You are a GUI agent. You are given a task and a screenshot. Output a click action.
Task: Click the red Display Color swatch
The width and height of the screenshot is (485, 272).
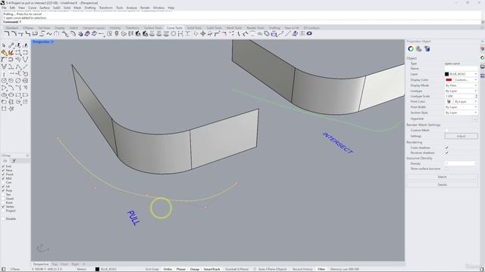click(x=449, y=80)
